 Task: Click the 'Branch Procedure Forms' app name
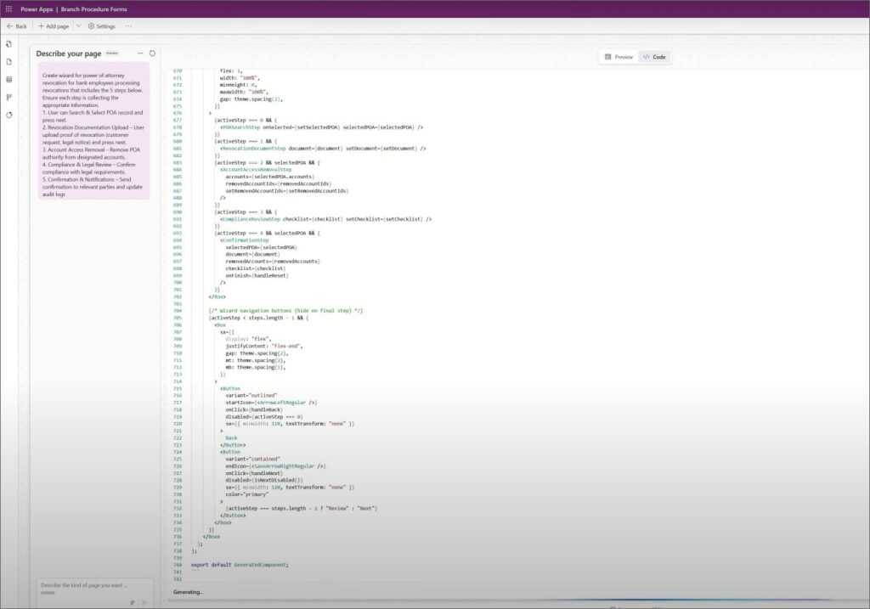[x=93, y=8]
